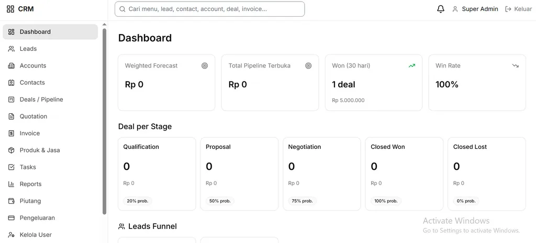536x243 pixels.
Task: Open the Accounts page
Action: (50, 65)
